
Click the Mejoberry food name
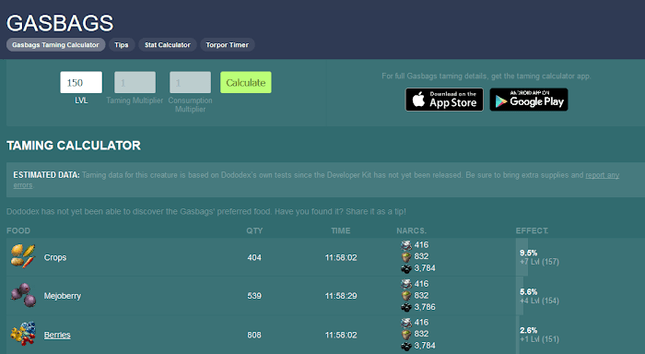(x=63, y=296)
